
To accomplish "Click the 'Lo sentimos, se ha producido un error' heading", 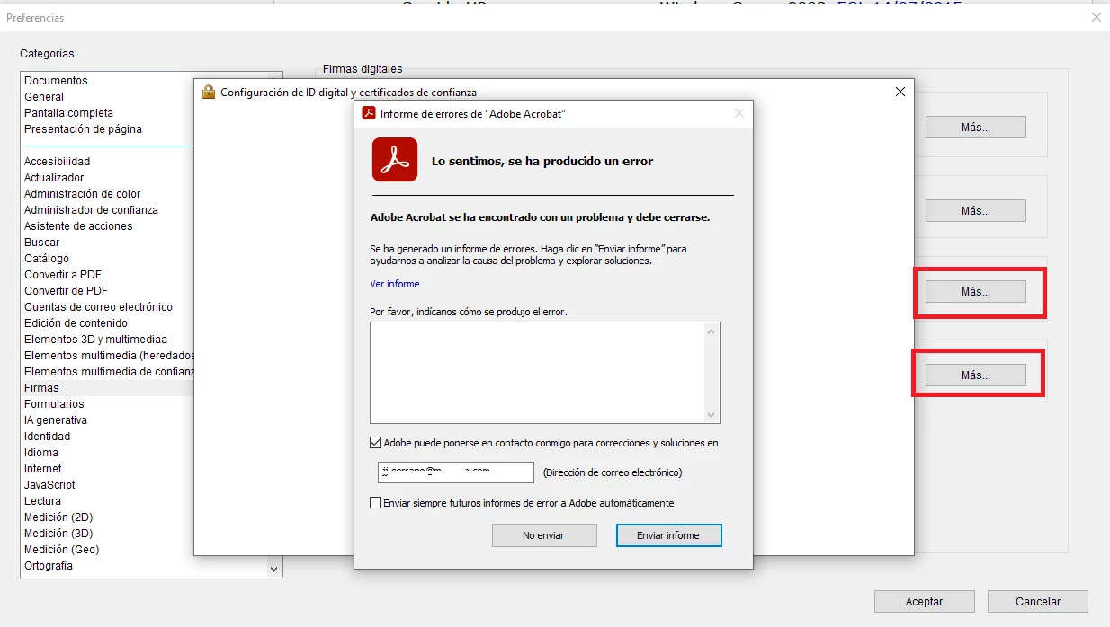I will click(x=542, y=162).
